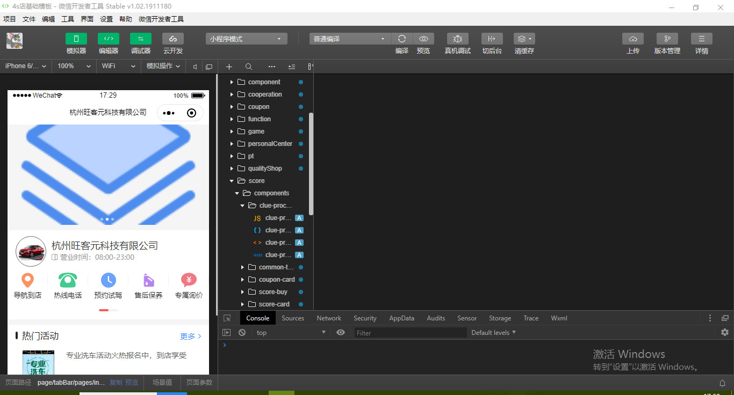Screen dimensions: 734x395
Task: Click the 复制 page path link
Action: pyautogui.click(x=116, y=383)
